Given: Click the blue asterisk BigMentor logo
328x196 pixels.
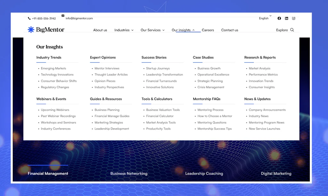Looking at the screenshot, I should [x=31, y=29].
